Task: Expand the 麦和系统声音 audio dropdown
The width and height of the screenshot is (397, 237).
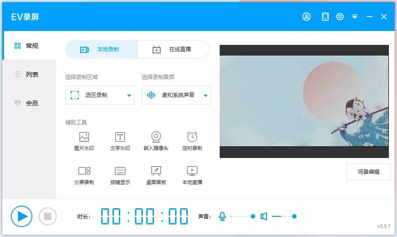Action: click(x=176, y=95)
